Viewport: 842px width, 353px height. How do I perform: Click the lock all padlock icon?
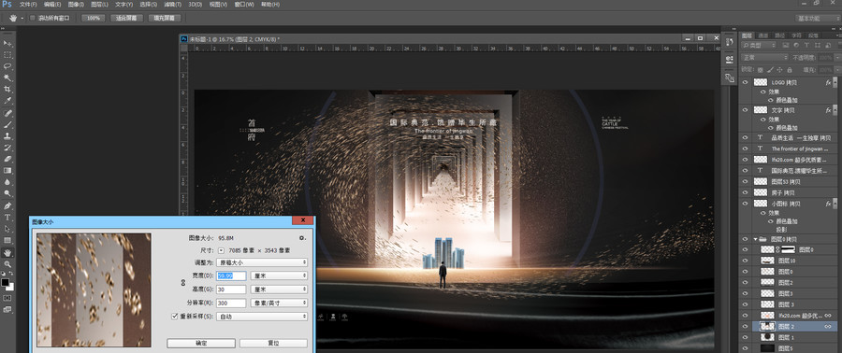pos(790,70)
